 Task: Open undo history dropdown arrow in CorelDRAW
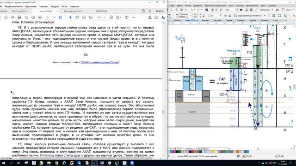point(195,10)
